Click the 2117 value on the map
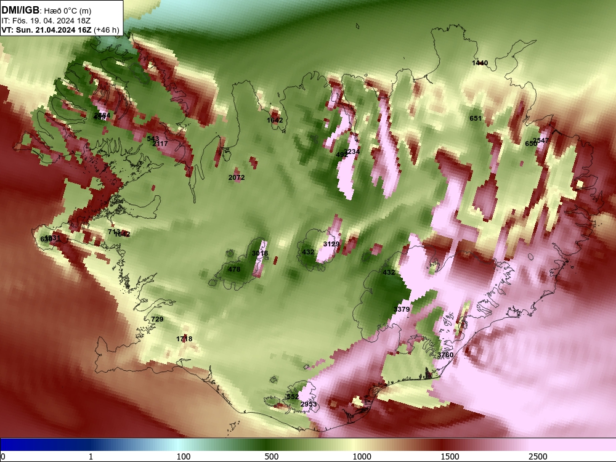This screenshot has height=462, width=616. pos(160,144)
